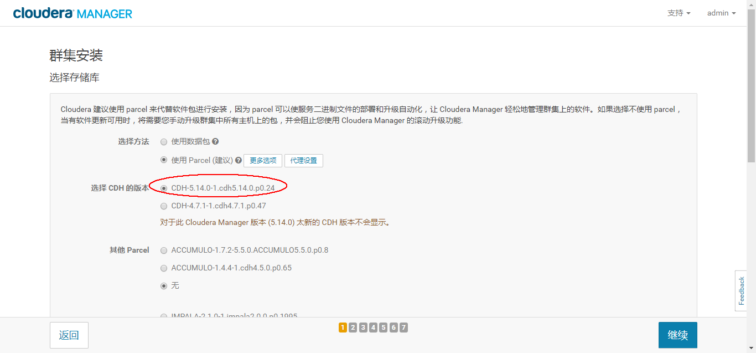Image resolution: width=756 pixels, height=353 pixels.
Task: Open help icon next to 使用数据包
Action: point(215,142)
